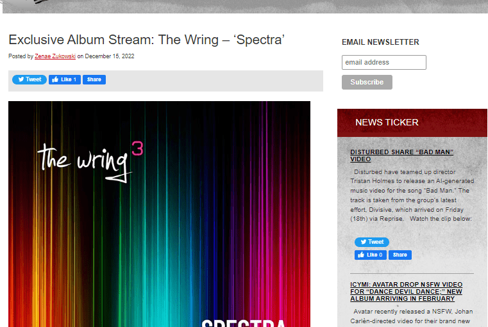
Task: Click the Exclusive Album Stream article title
Action: coord(146,40)
